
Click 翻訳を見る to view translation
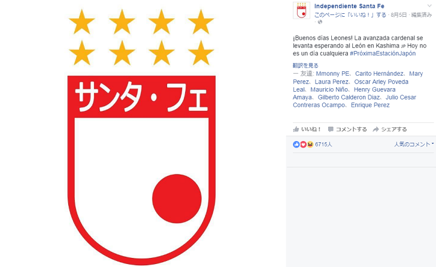point(305,65)
